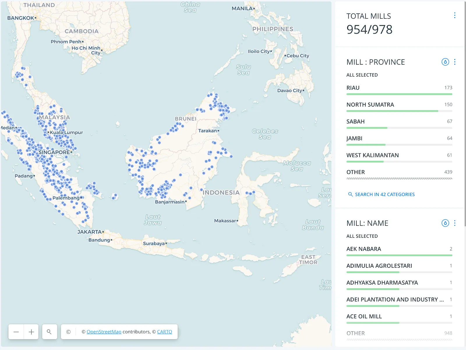The height and width of the screenshot is (350, 466).
Task: Select AEK NABARA mill name
Action: 399,251
